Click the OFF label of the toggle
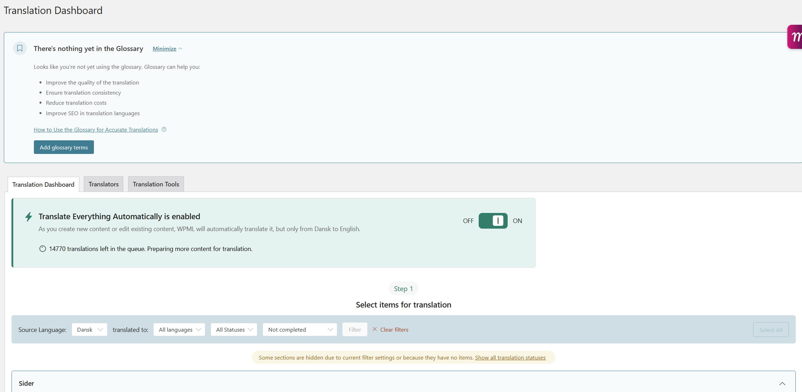Image resolution: width=802 pixels, height=392 pixels. click(x=468, y=221)
